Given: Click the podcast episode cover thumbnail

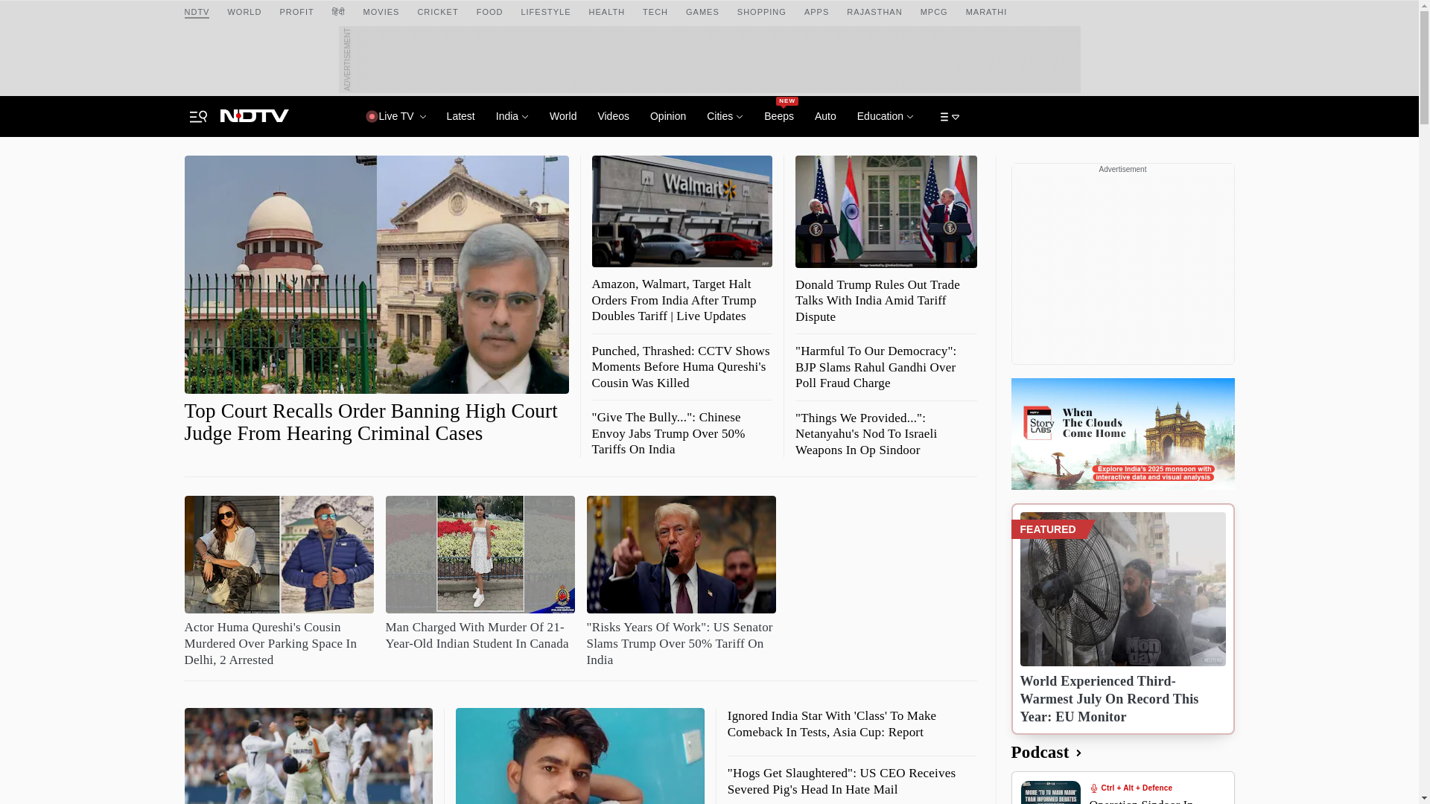Looking at the screenshot, I should 1050,792.
